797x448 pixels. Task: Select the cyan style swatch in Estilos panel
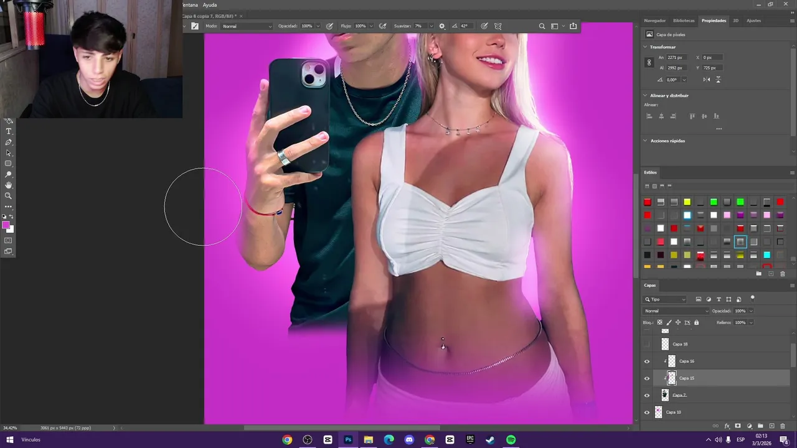767,254
